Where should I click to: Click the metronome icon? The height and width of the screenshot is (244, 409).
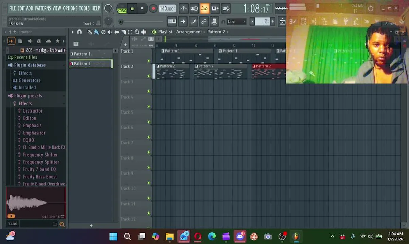pos(183,8)
